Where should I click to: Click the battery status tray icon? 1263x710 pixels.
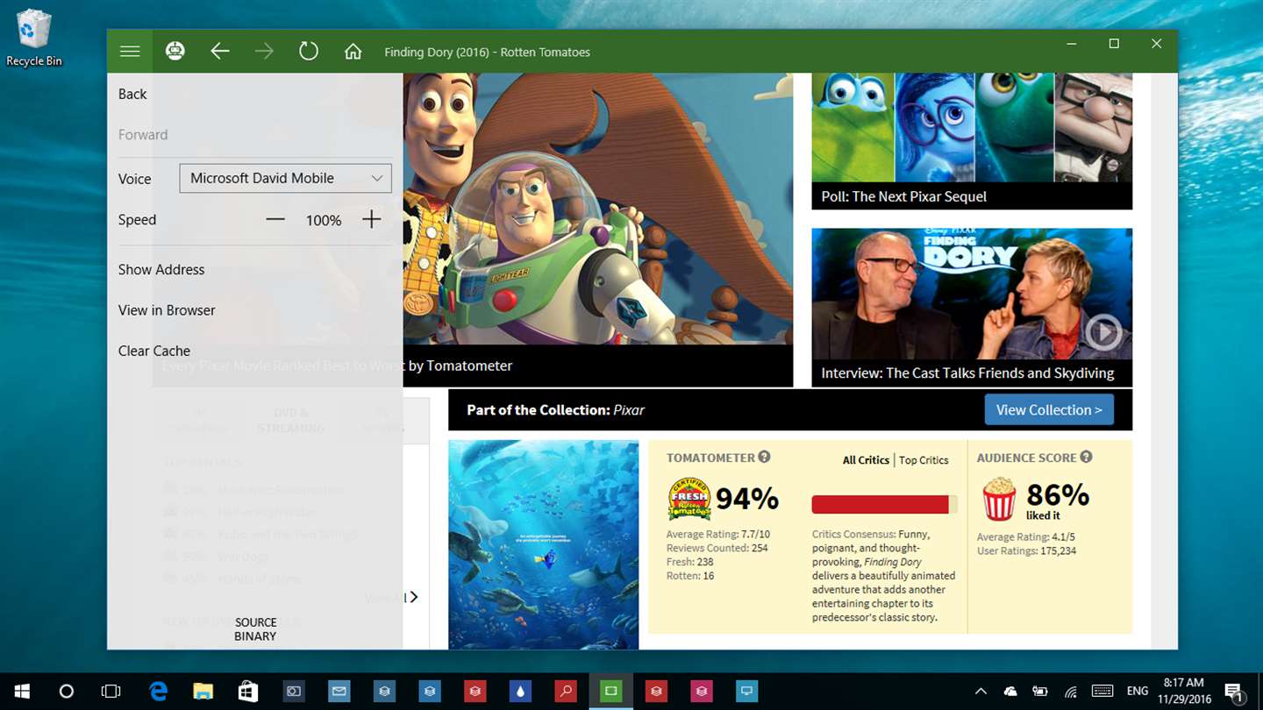[x=1040, y=692]
